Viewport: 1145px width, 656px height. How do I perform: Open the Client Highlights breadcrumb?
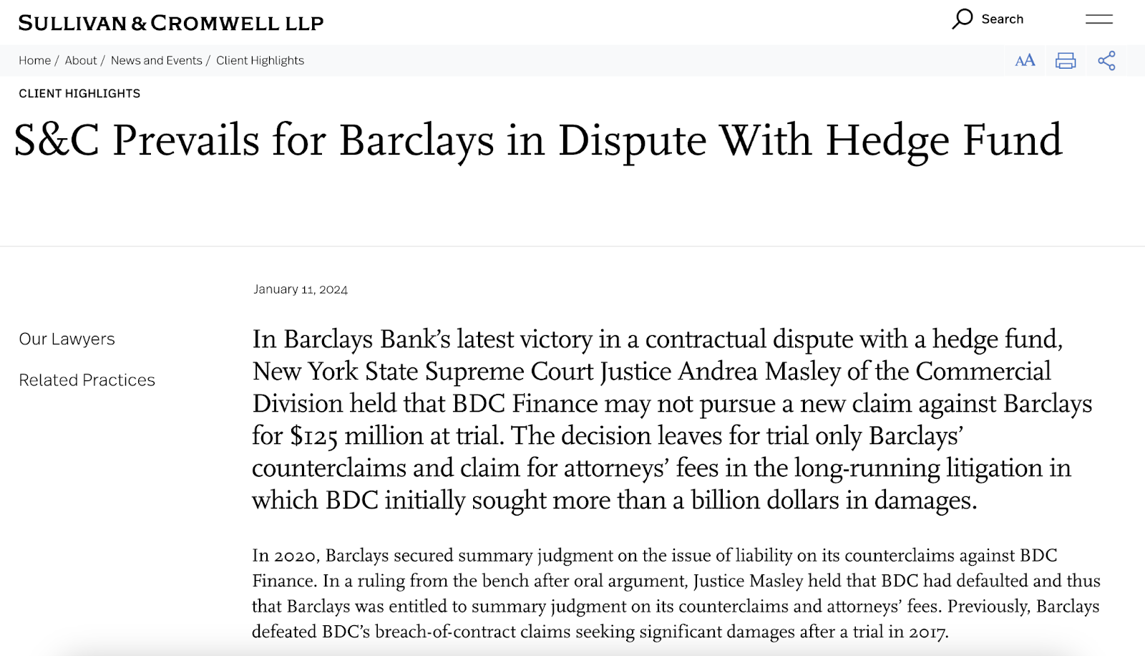coord(260,60)
